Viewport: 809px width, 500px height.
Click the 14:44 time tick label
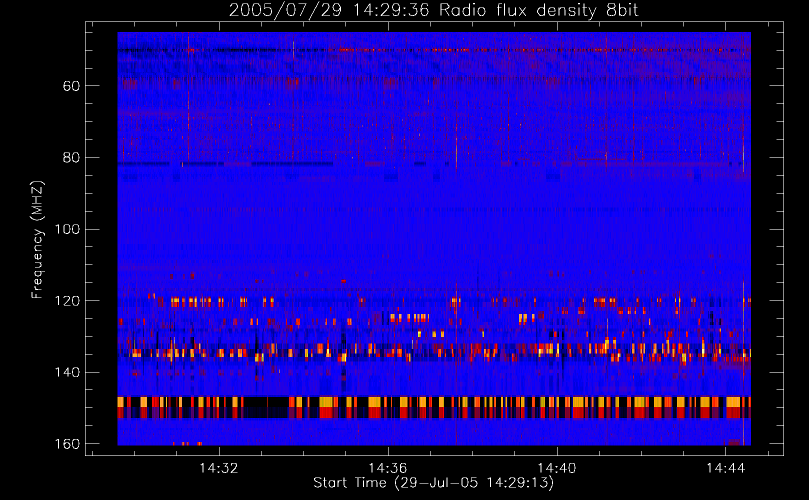click(x=726, y=468)
